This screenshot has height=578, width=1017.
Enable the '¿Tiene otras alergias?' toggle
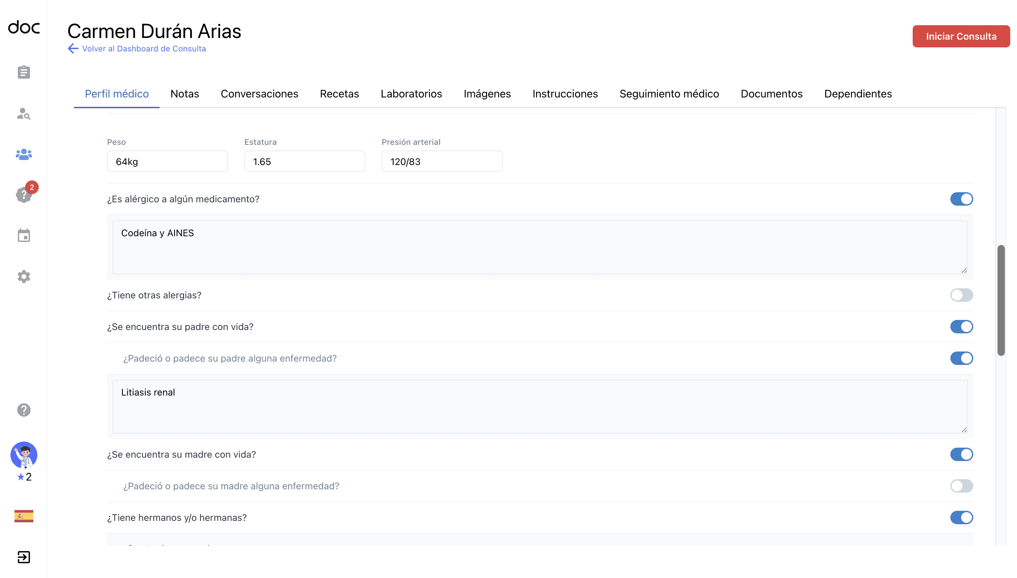pos(961,295)
